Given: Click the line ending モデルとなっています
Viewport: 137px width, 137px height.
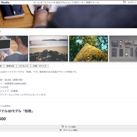Looking at the screenshot, I should [23, 95].
